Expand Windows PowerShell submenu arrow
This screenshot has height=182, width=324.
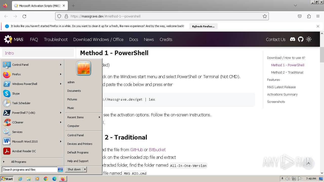(61, 84)
